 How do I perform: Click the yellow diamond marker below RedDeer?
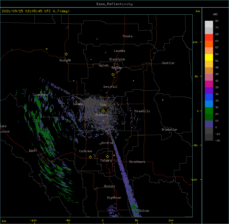pos(113,75)
